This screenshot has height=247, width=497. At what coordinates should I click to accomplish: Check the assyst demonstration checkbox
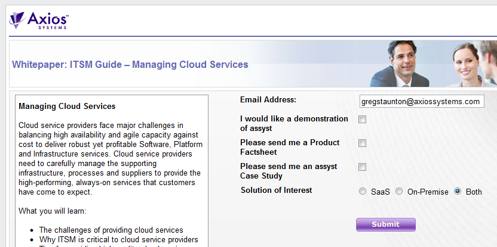click(362, 119)
